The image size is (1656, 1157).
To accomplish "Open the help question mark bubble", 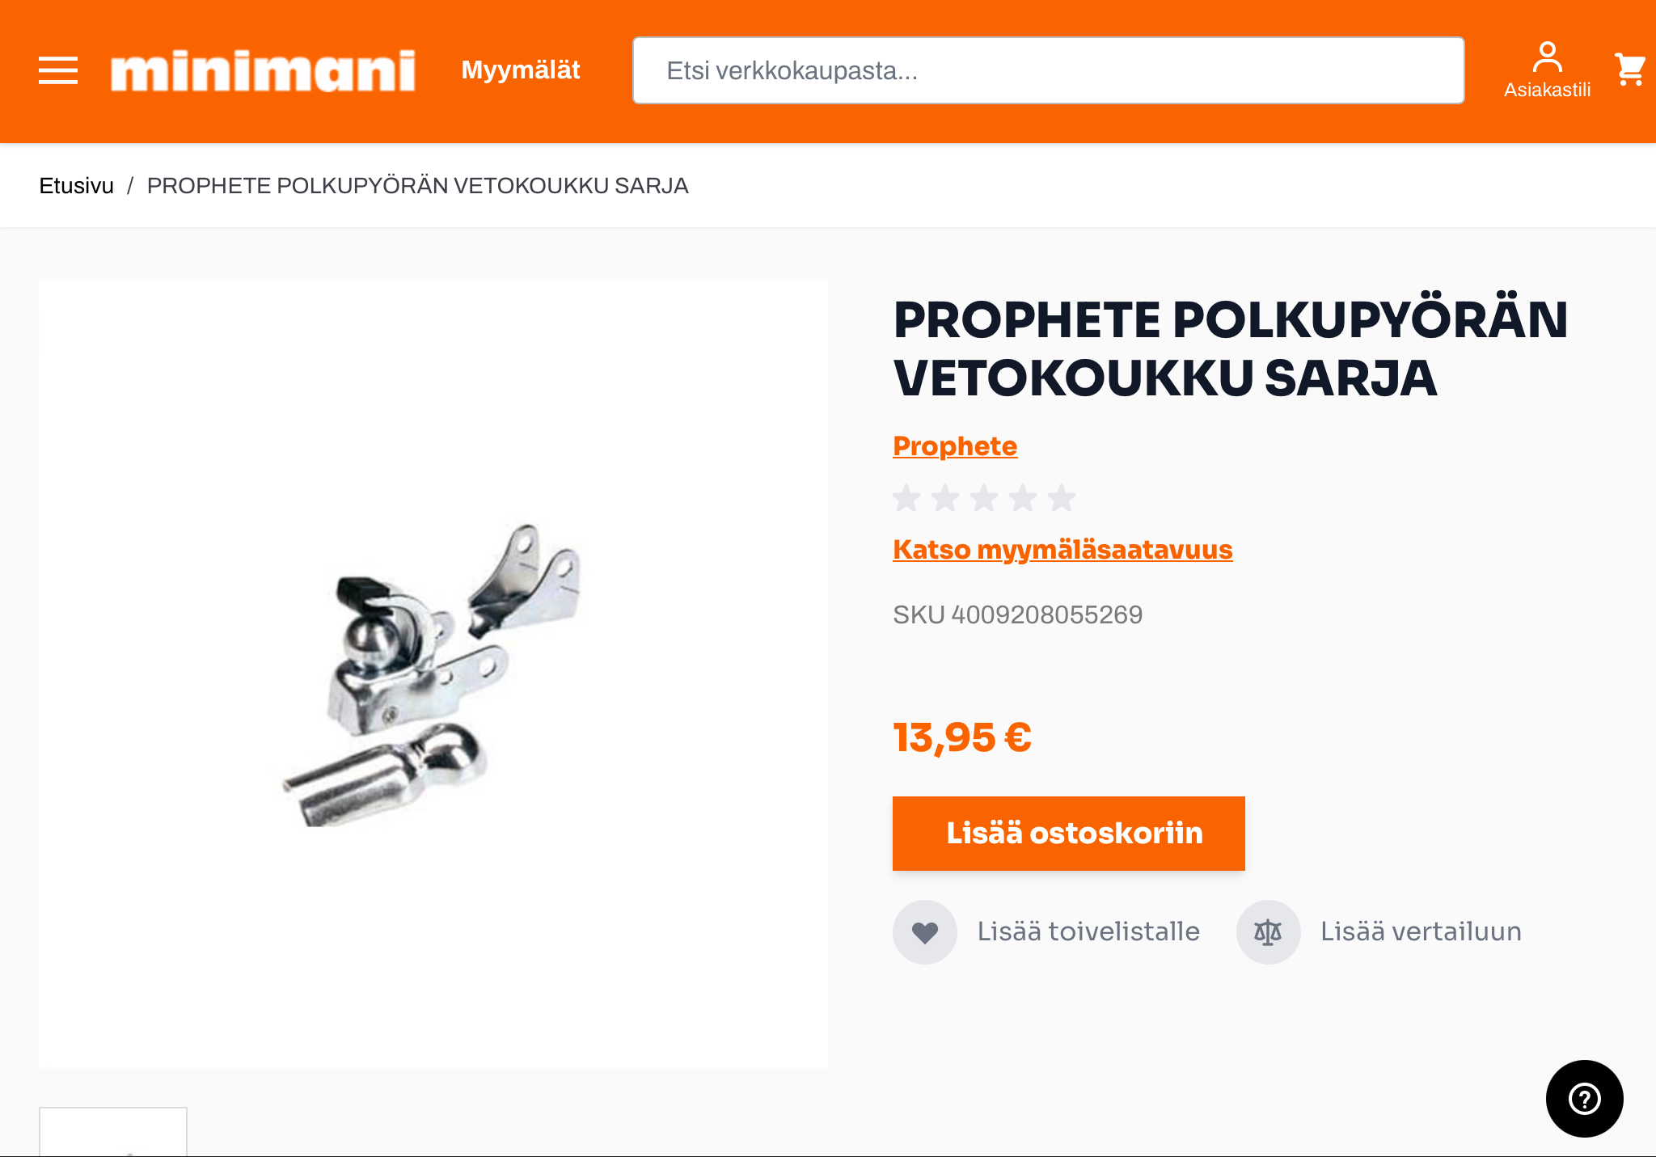I will coord(1584,1099).
